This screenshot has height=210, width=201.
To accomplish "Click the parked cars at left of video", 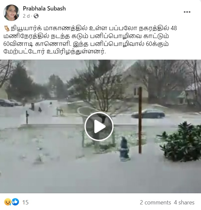I will point(11,103).
